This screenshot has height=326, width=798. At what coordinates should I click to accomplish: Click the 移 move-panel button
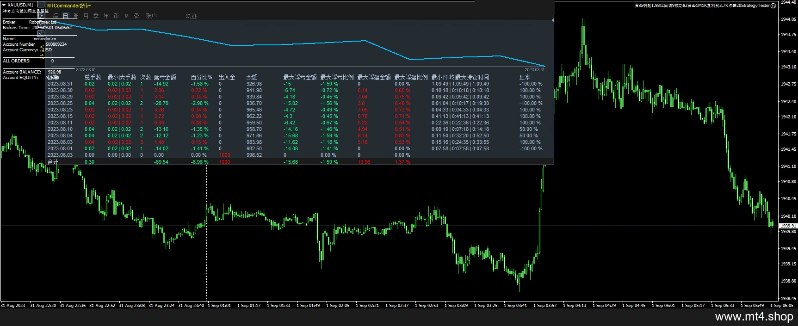tap(40, 15)
